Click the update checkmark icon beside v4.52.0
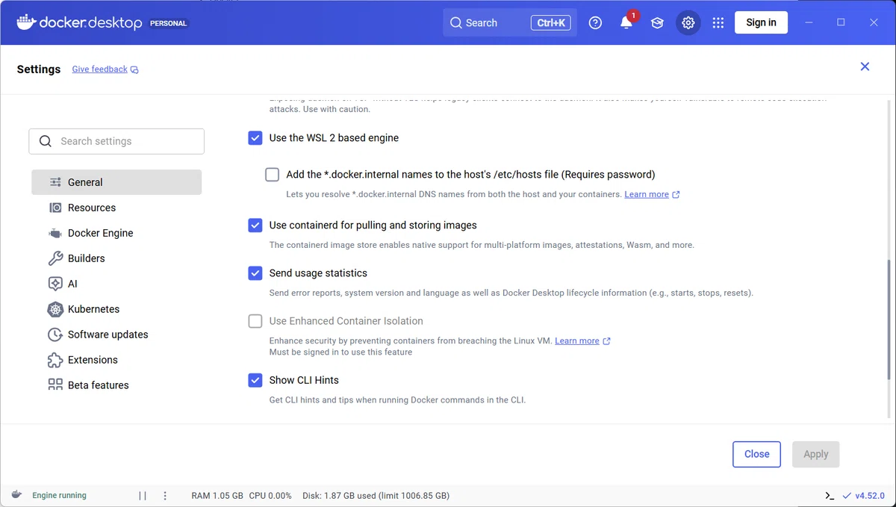The image size is (896, 507). pos(847,495)
